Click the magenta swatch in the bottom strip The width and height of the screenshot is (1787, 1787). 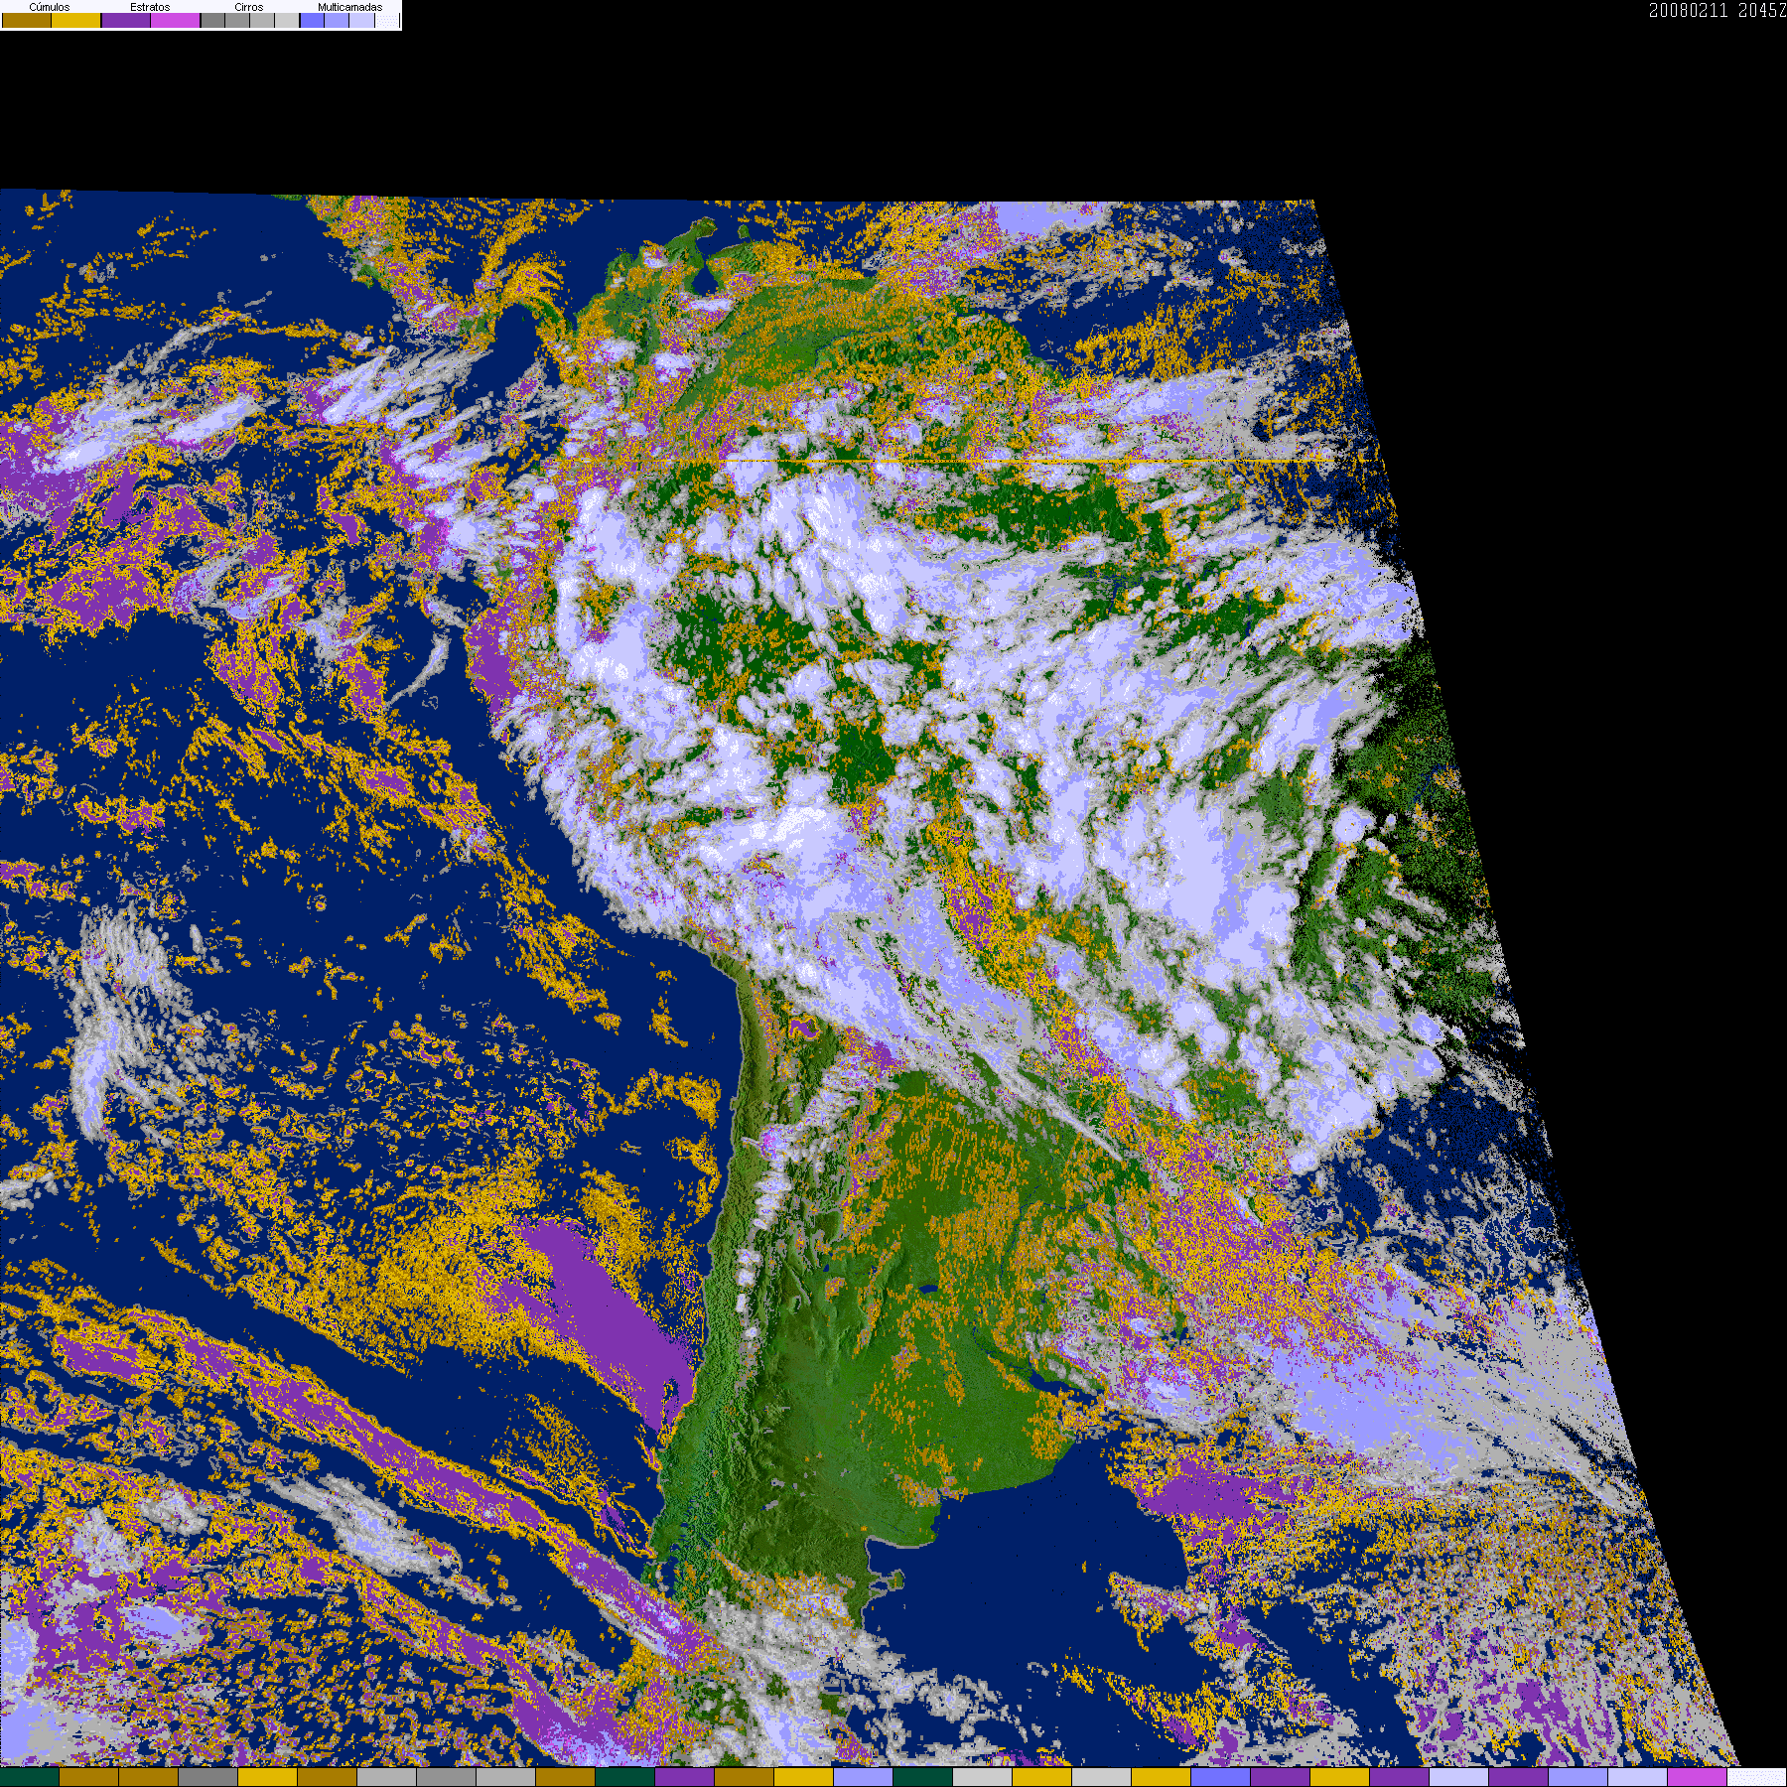(1698, 1777)
